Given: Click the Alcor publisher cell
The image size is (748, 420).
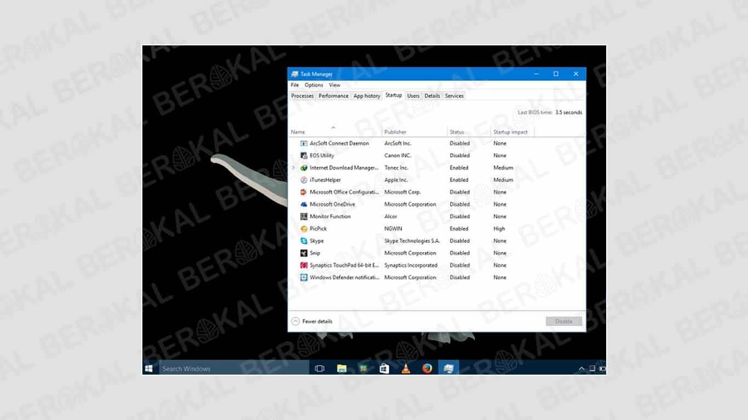Looking at the screenshot, I should click(x=390, y=217).
